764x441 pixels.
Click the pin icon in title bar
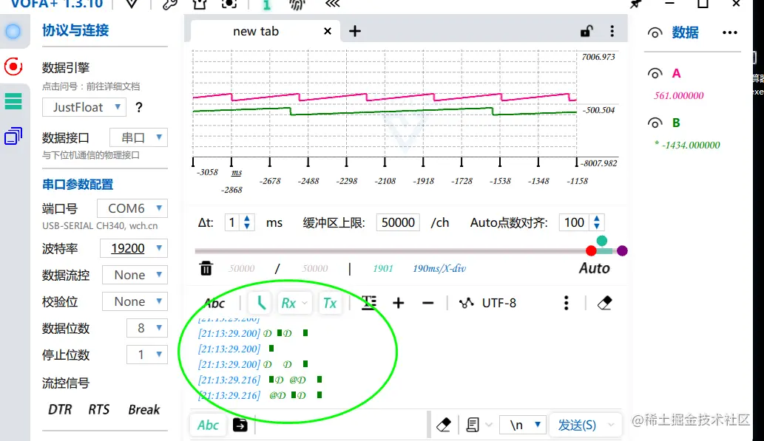pyautogui.click(x=635, y=4)
